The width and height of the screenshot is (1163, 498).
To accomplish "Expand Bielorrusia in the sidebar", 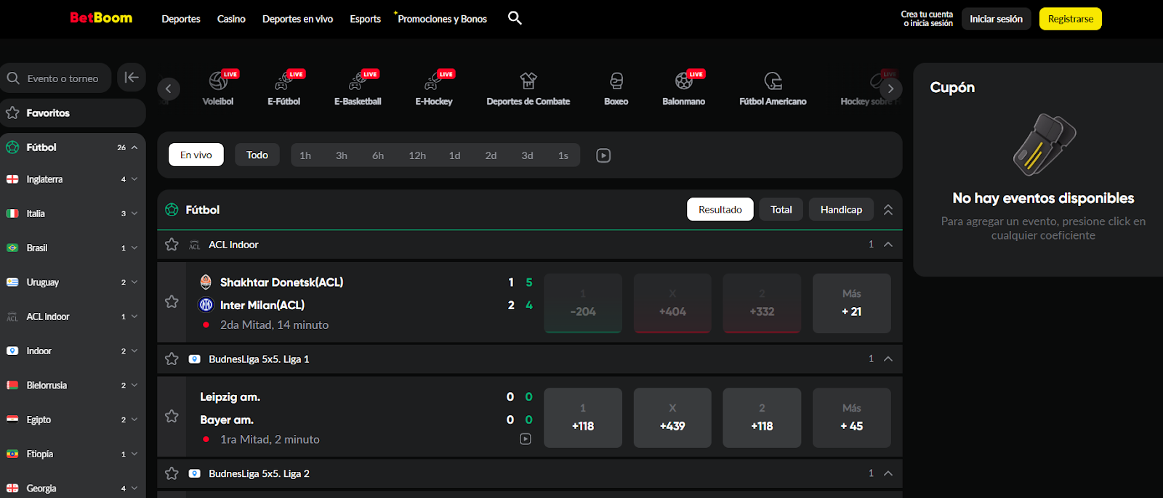I will click(134, 385).
